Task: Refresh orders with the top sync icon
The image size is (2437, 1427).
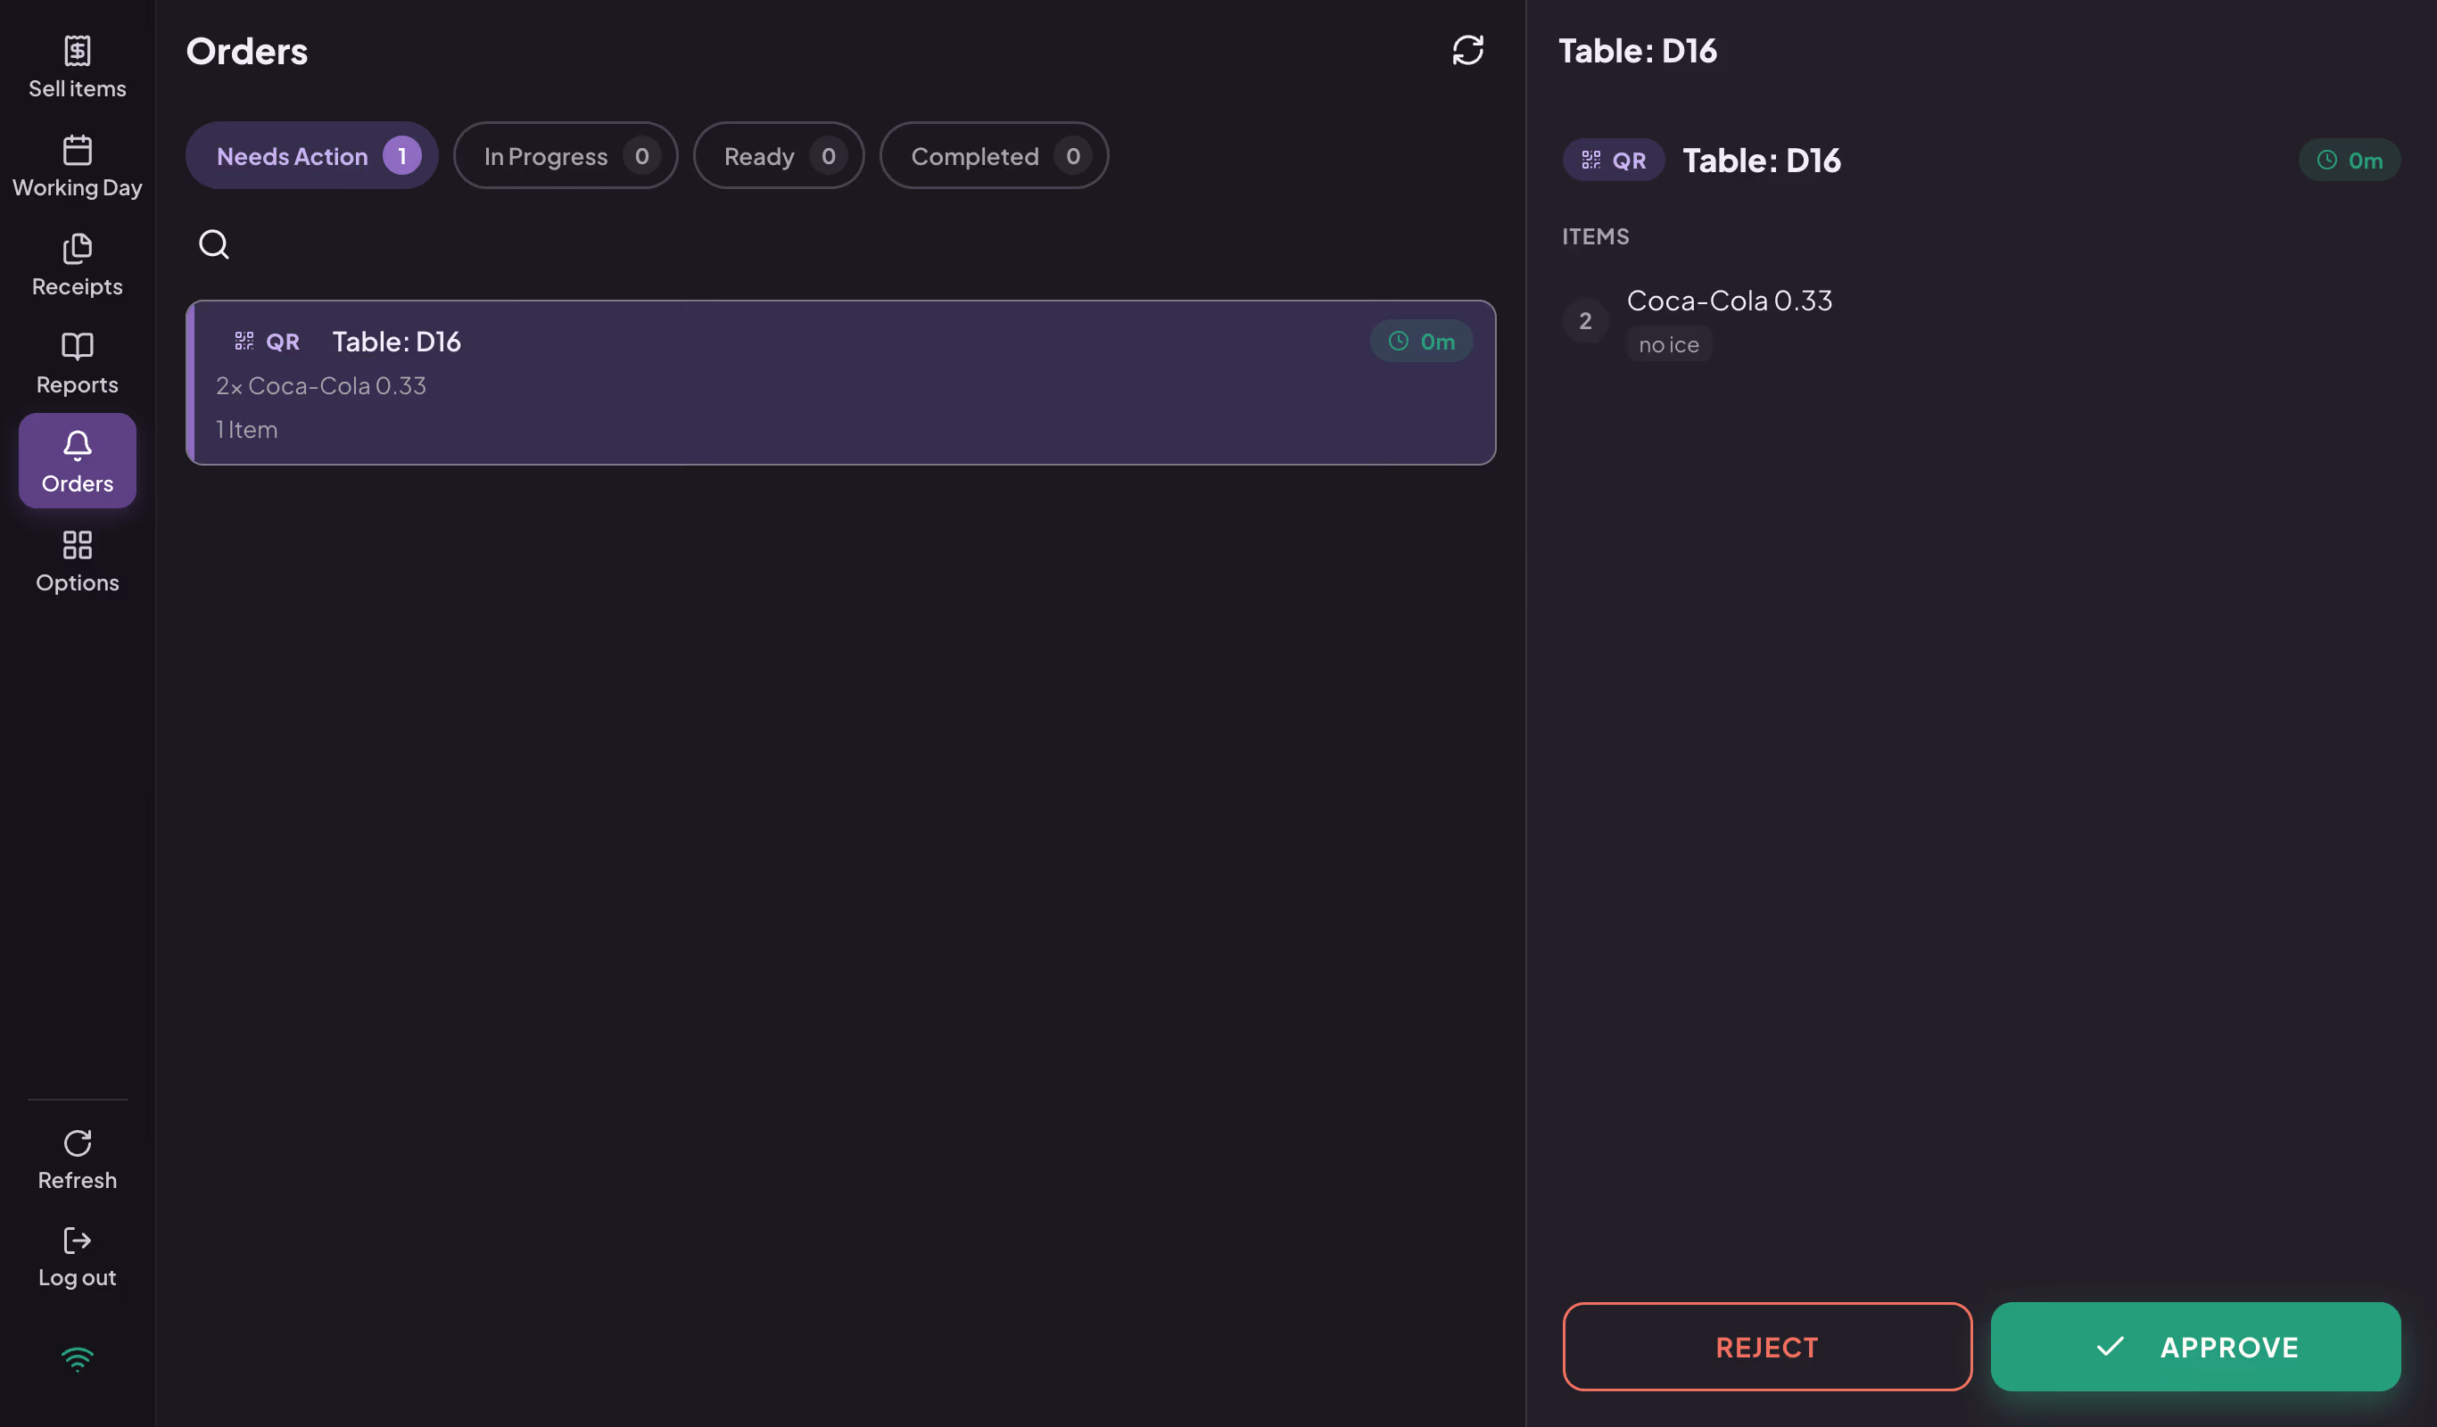Action: (x=1468, y=50)
